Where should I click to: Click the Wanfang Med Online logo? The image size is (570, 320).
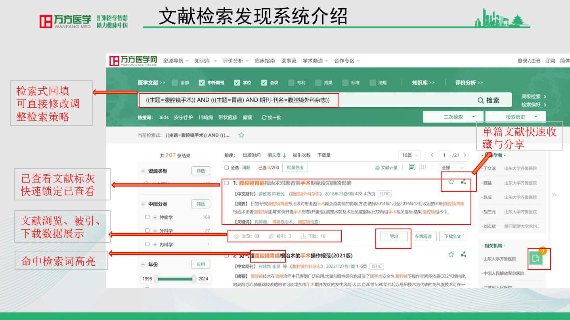pos(133,61)
